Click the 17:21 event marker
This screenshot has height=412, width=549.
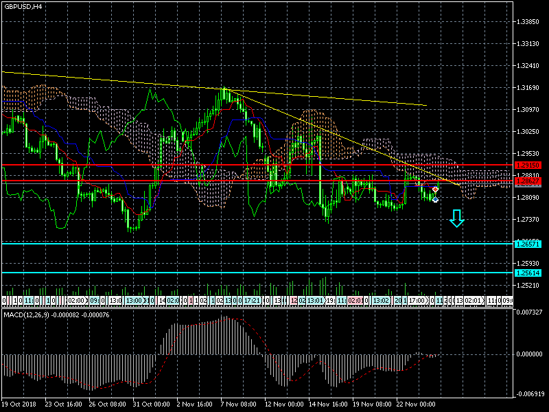click(x=252, y=301)
